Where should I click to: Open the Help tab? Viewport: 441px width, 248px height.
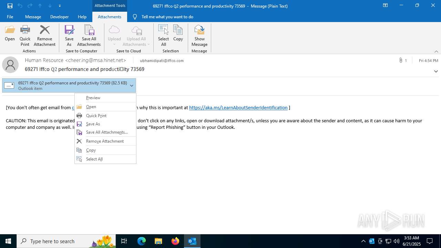[82, 17]
